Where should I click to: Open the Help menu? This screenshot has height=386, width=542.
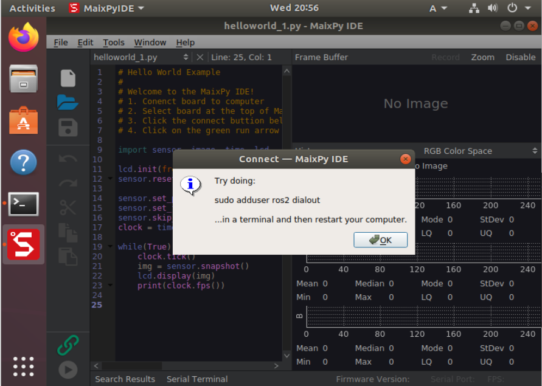click(186, 43)
